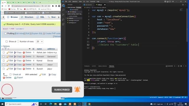Open File Explorer from the taskbar
This screenshot has height=106, width=189.
[56, 104]
